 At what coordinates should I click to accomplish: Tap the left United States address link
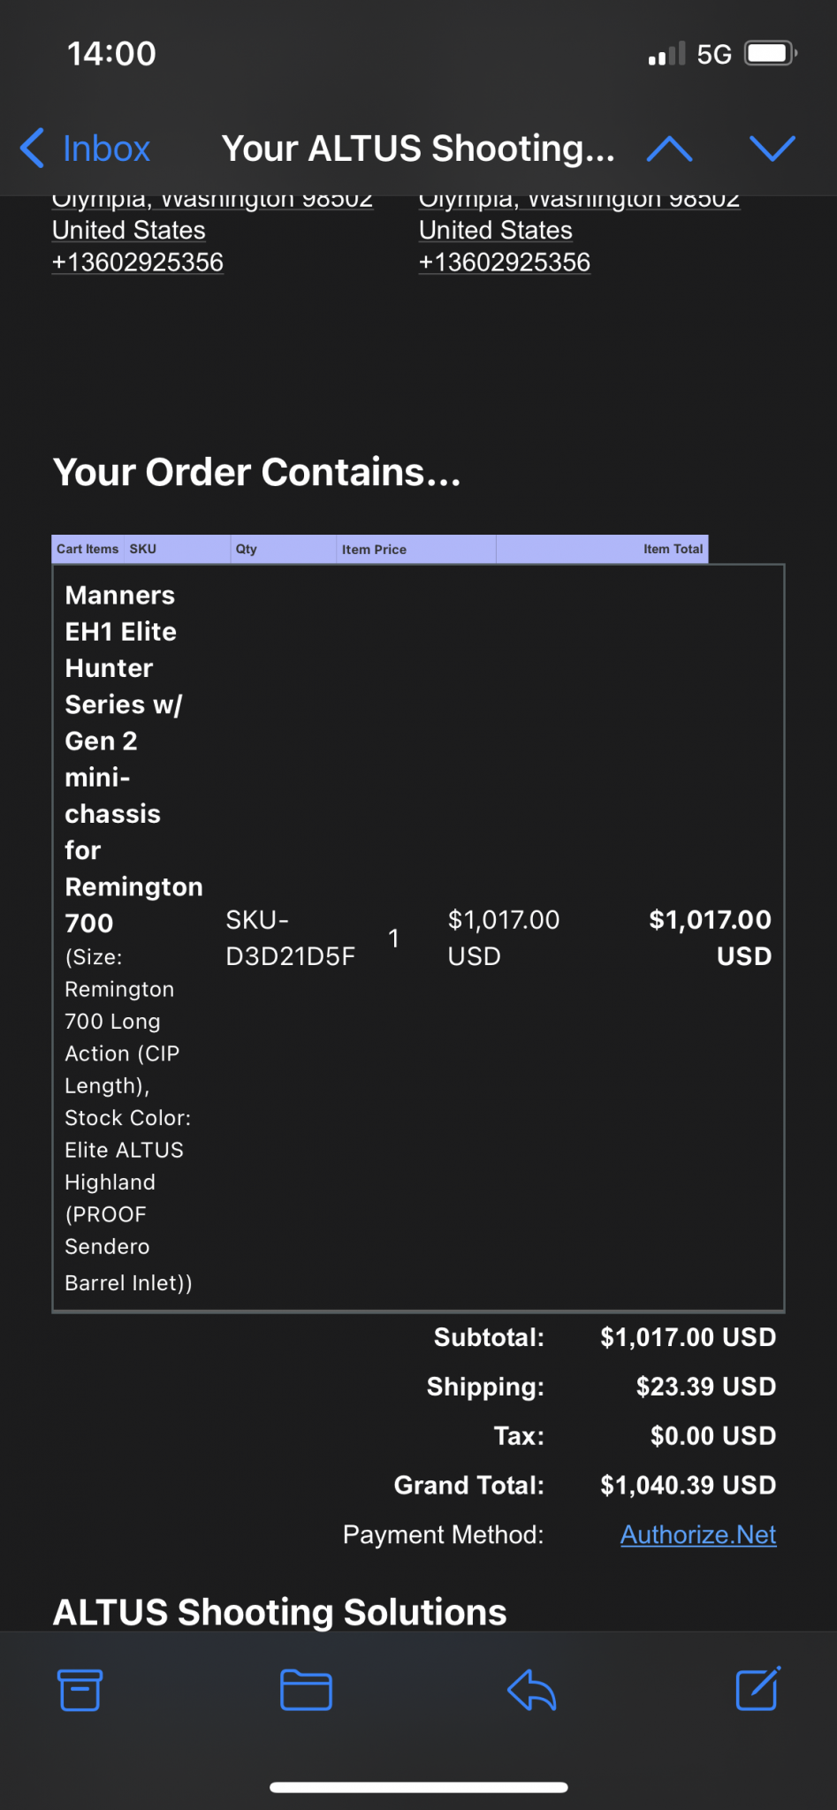click(129, 230)
